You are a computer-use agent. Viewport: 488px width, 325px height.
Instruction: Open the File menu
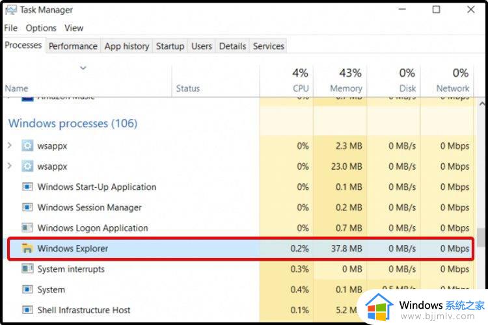[x=11, y=28]
